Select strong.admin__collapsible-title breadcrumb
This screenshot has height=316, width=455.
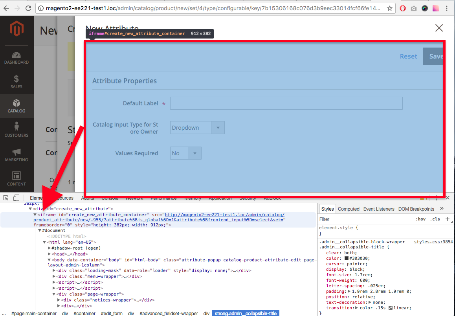pyautogui.click(x=246, y=313)
